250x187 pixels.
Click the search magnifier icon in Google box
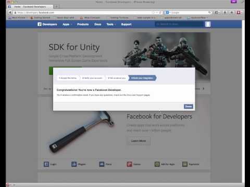click(x=210, y=12)
